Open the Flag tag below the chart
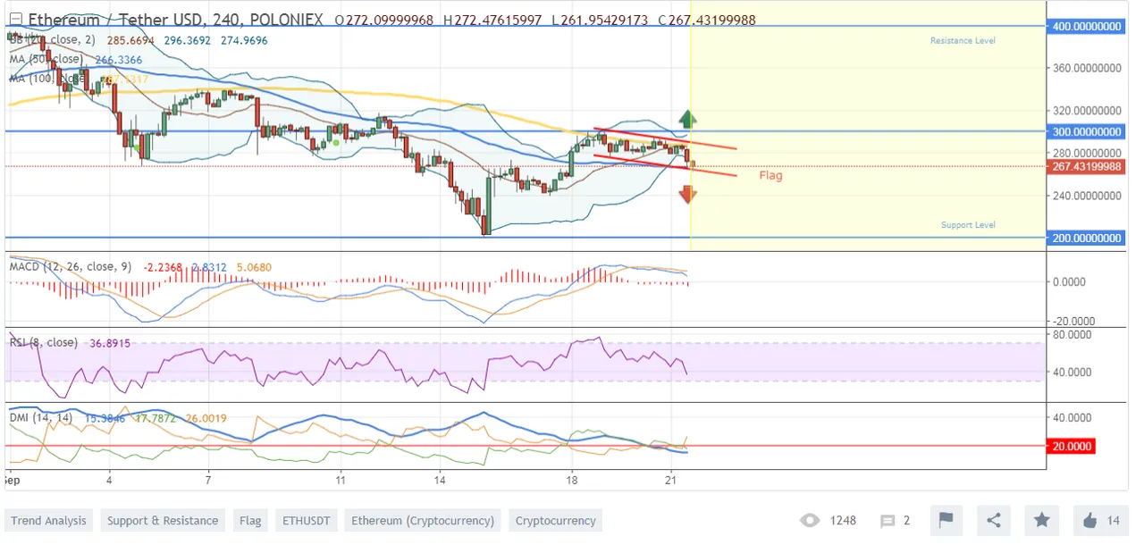 click(x=250, y=520)
